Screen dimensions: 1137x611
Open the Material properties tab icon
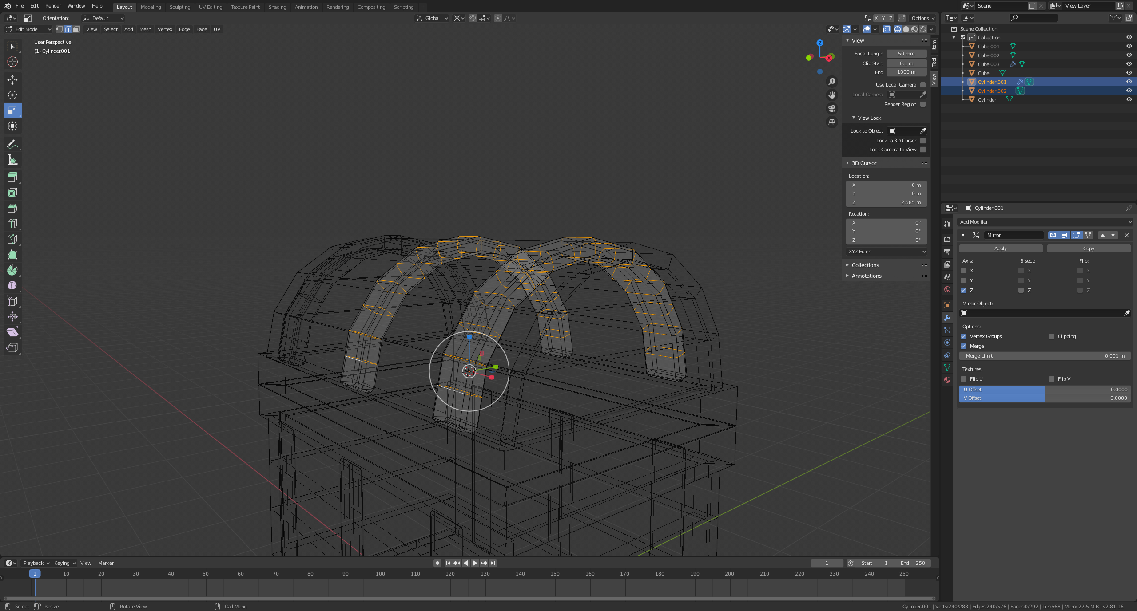tap(947, 380)
